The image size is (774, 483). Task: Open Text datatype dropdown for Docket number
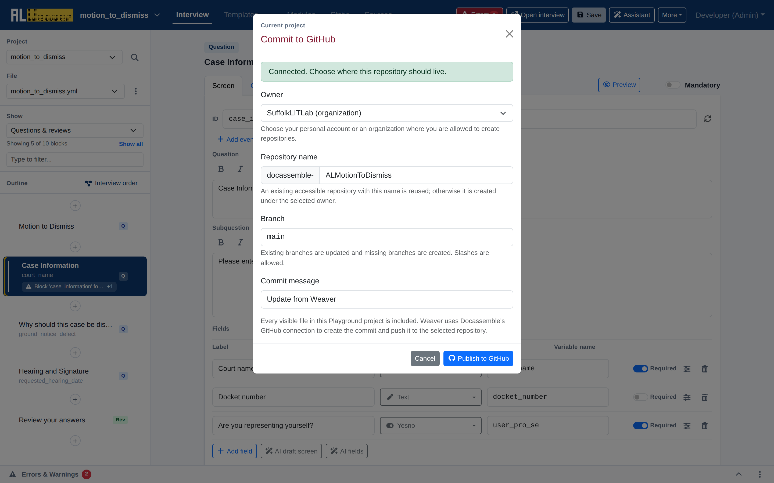(x=431, y=397)
